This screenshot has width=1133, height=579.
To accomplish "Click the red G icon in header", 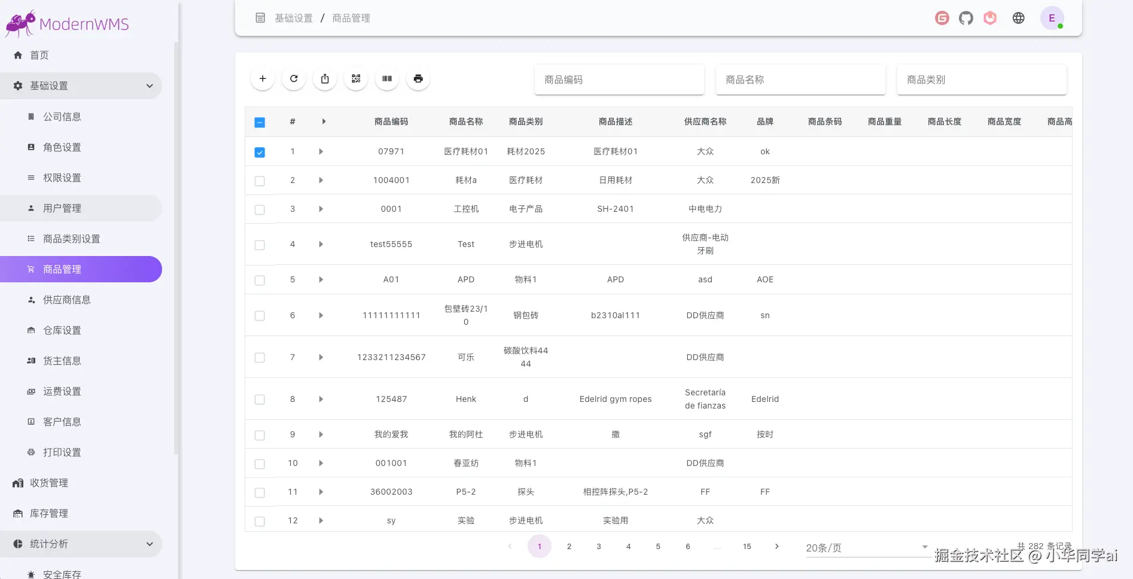I will 942,18.
